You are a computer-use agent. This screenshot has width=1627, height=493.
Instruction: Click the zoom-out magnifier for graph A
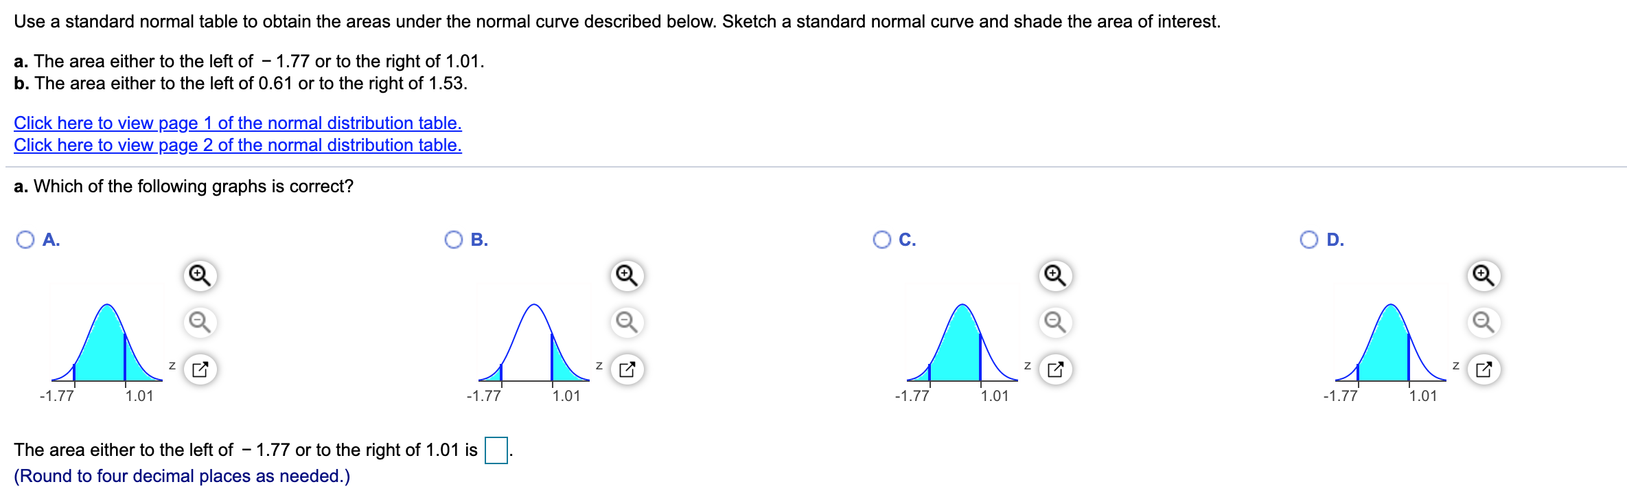click(199, 321)
